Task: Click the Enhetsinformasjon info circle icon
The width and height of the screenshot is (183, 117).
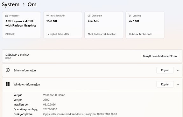Action: coord(8,70)
